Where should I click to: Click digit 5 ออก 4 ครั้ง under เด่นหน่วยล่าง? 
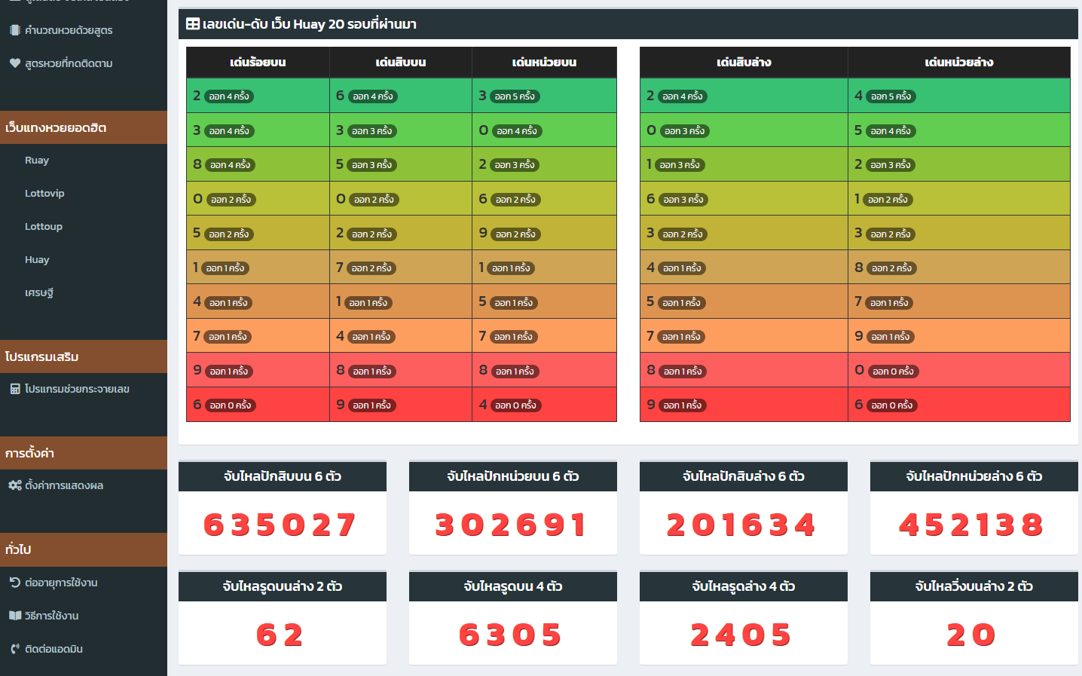[959, 130]
